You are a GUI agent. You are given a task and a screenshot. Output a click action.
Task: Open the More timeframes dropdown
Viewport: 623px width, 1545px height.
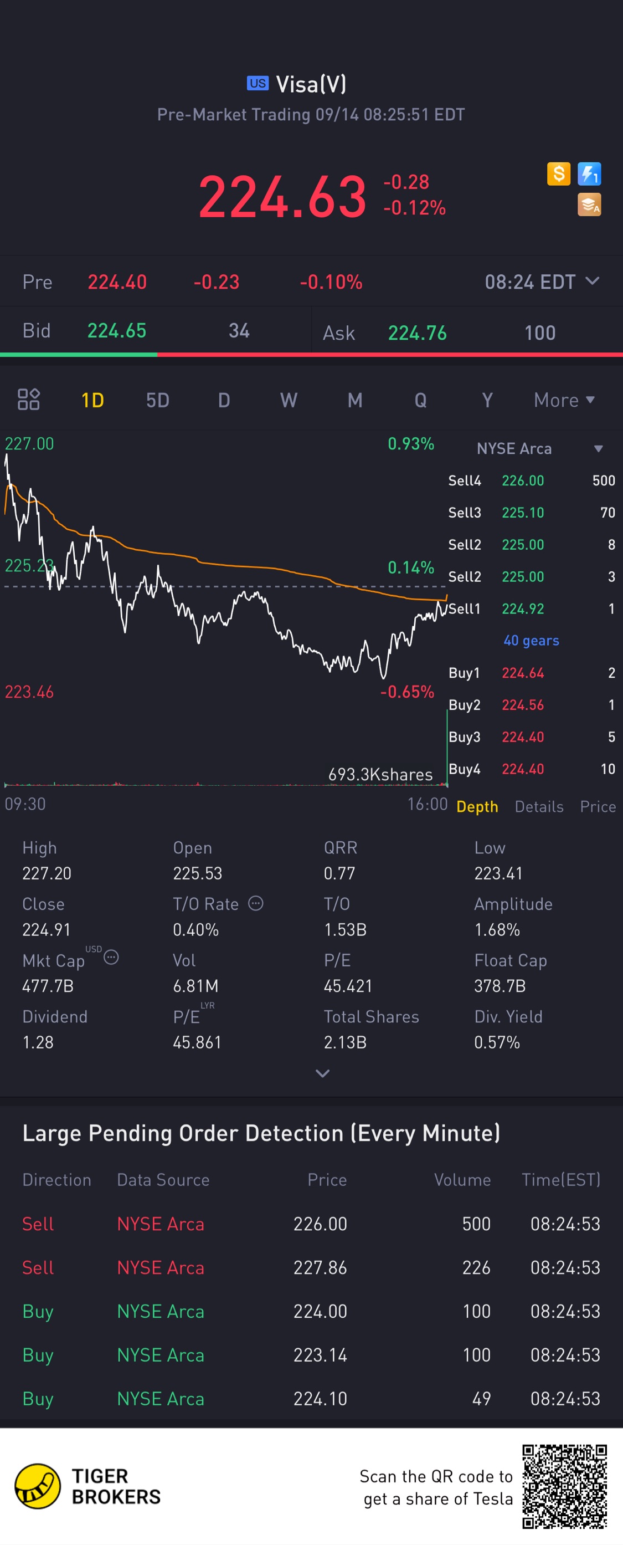(x=564, y=400)
